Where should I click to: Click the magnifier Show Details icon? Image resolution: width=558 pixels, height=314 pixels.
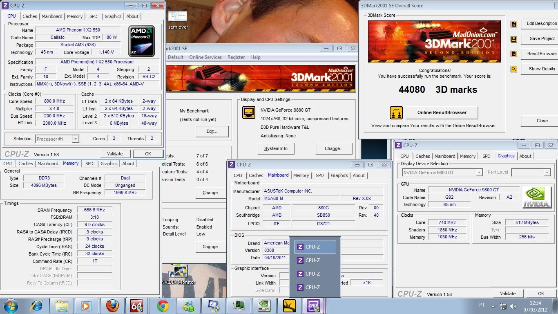click(x=514, y=69)
